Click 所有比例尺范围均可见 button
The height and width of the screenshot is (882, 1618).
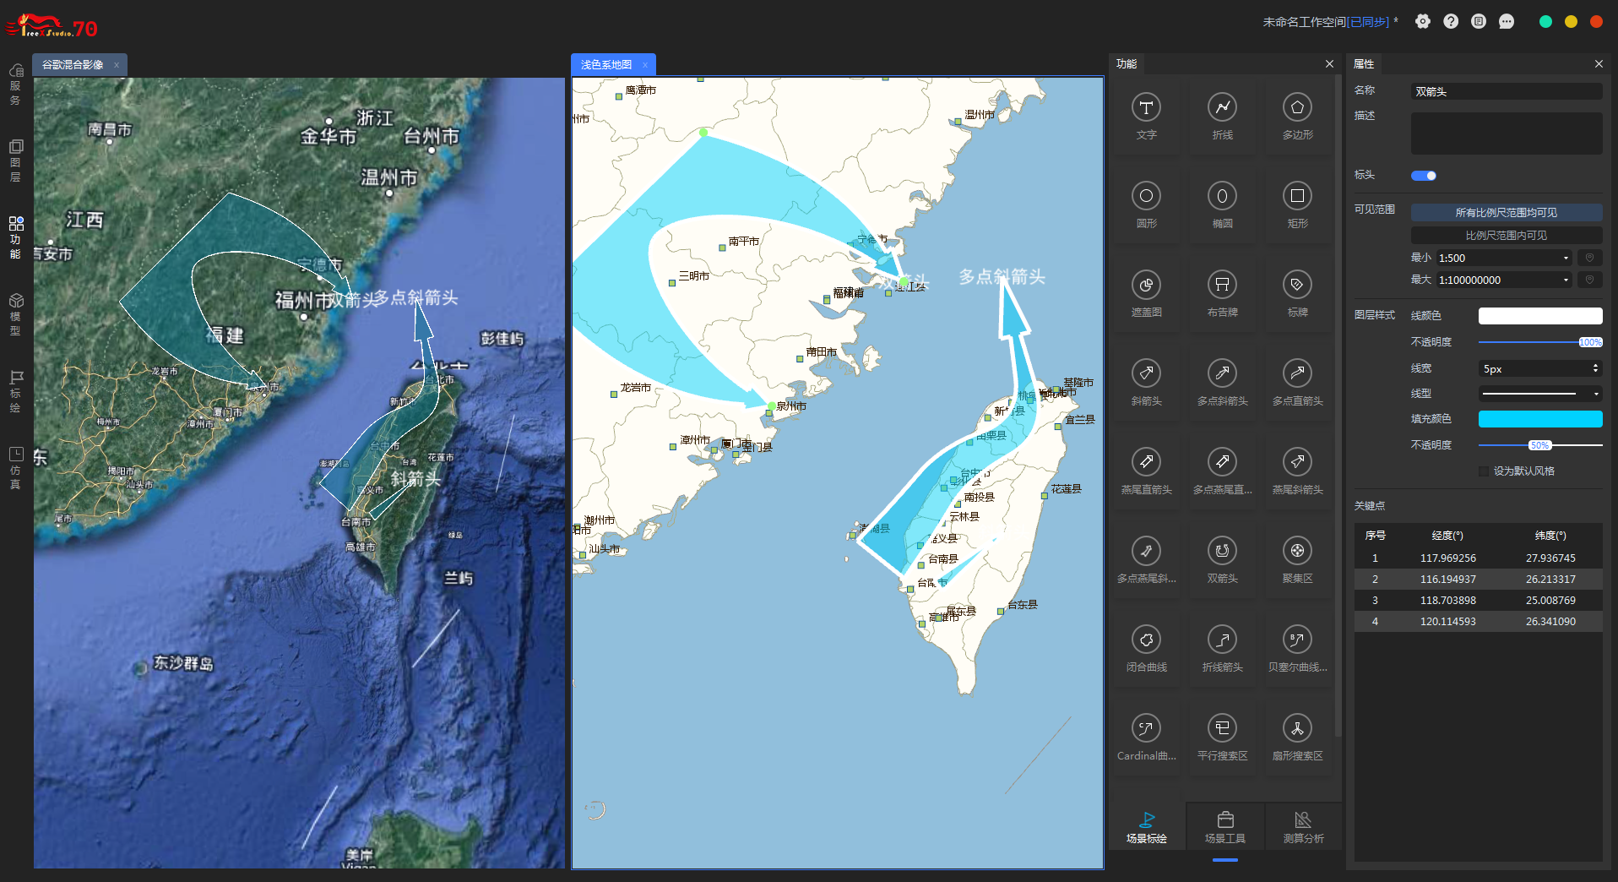(x=1507, y=213)
